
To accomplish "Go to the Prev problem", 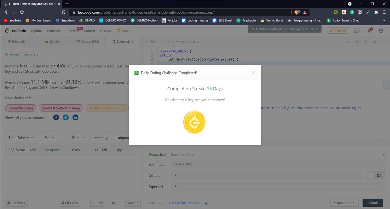I will point(97,203).
